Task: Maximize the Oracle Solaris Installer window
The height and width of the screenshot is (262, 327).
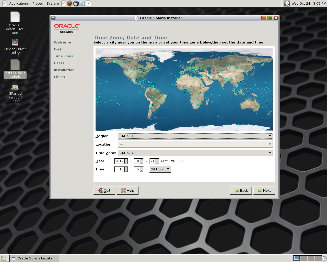Action: (x=270, y=18)
